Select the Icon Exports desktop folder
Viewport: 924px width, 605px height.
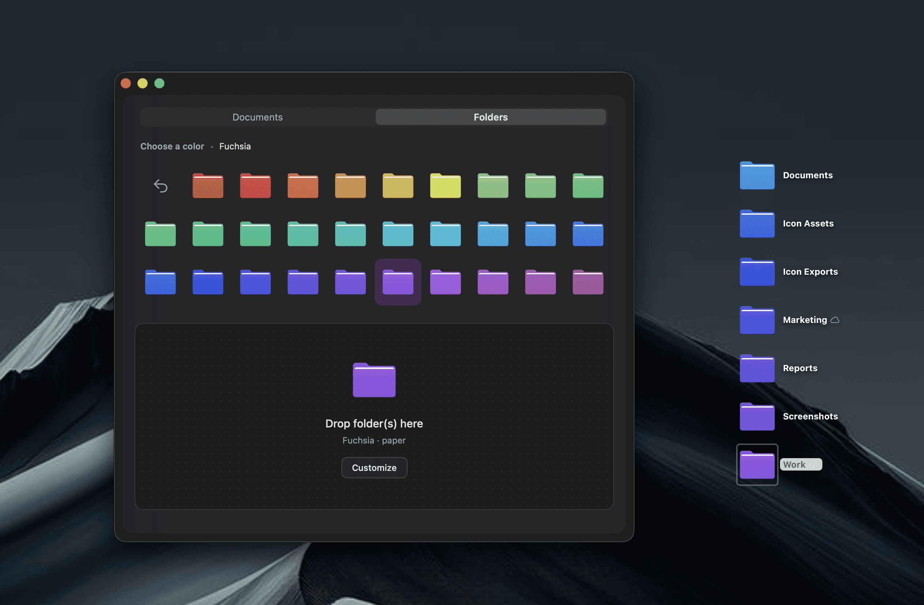tap(757, 272)
